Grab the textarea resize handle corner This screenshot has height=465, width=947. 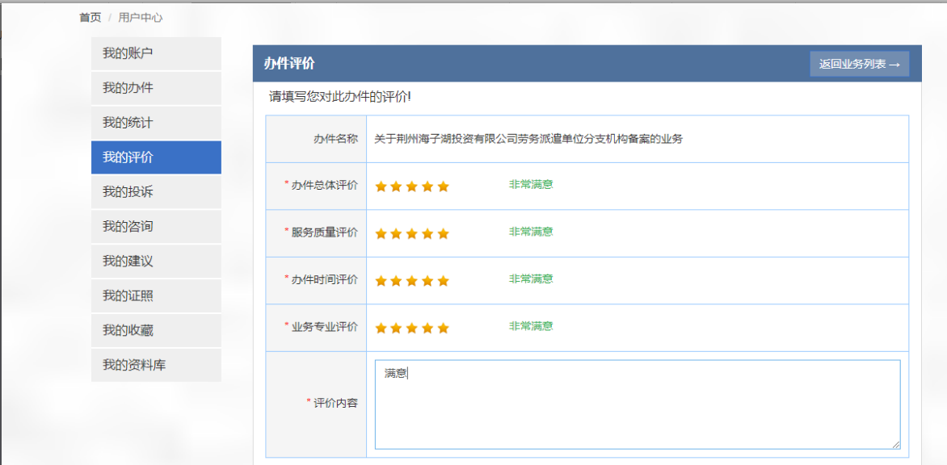pos(895,445)
